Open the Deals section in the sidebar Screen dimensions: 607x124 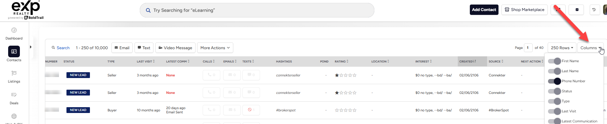[x=14, y=98]
